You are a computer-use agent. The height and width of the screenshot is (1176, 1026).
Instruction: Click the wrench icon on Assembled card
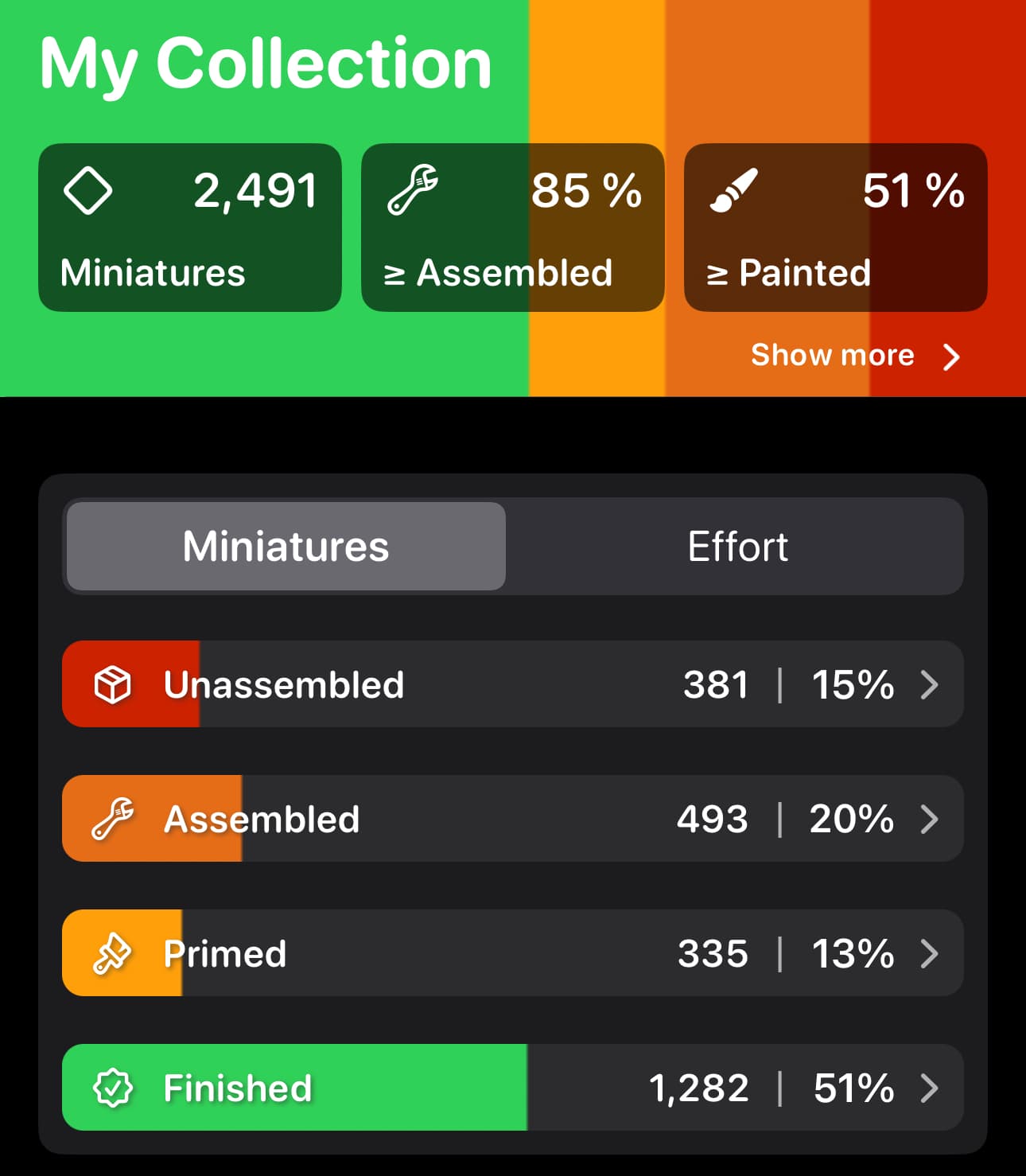point(412,190)
